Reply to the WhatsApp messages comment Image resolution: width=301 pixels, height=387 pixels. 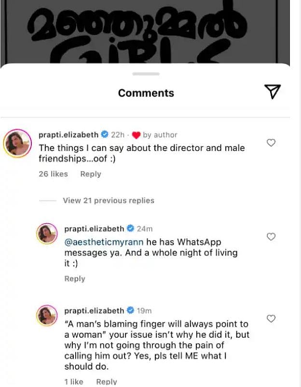75,279
